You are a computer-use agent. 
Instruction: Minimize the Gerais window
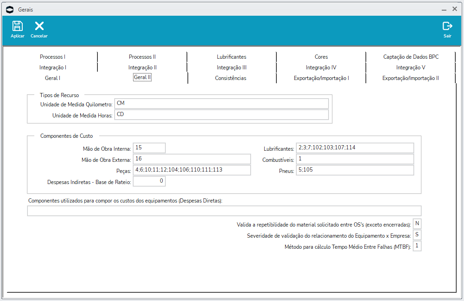click(x=444, y=10)
